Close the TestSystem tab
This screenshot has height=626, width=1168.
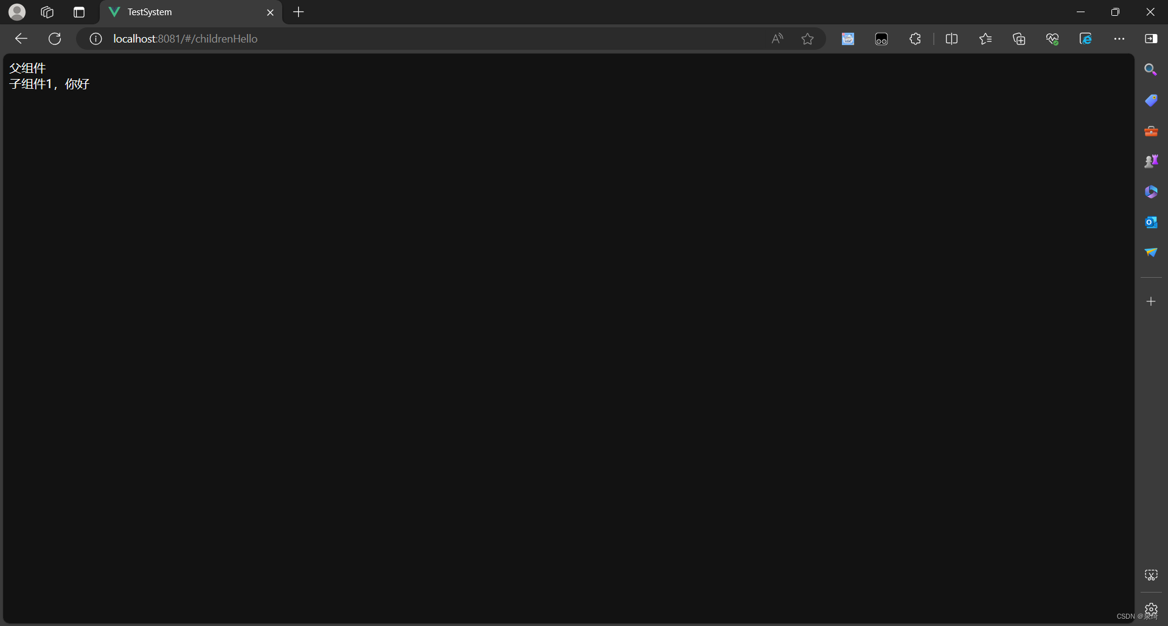pos(270,12)
